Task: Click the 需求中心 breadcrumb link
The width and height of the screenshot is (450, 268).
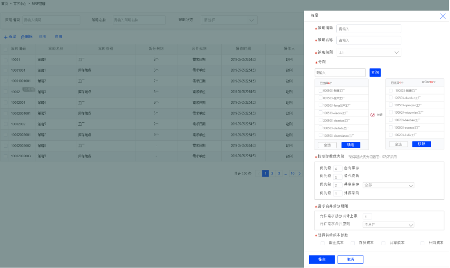Action: coord(20,4)
